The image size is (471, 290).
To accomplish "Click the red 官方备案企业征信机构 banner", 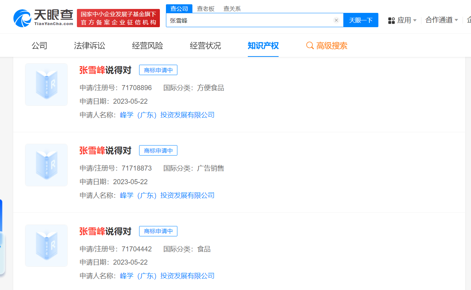I will 118,18.
